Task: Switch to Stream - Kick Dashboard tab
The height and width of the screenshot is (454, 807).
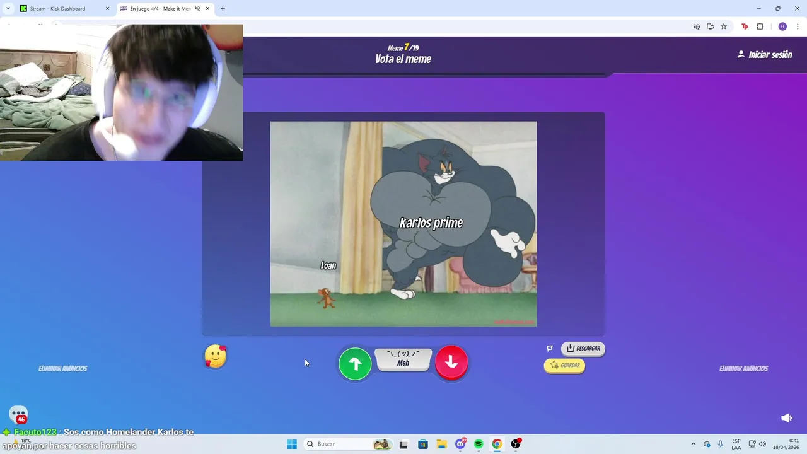Action: click(x=64, y=9)
